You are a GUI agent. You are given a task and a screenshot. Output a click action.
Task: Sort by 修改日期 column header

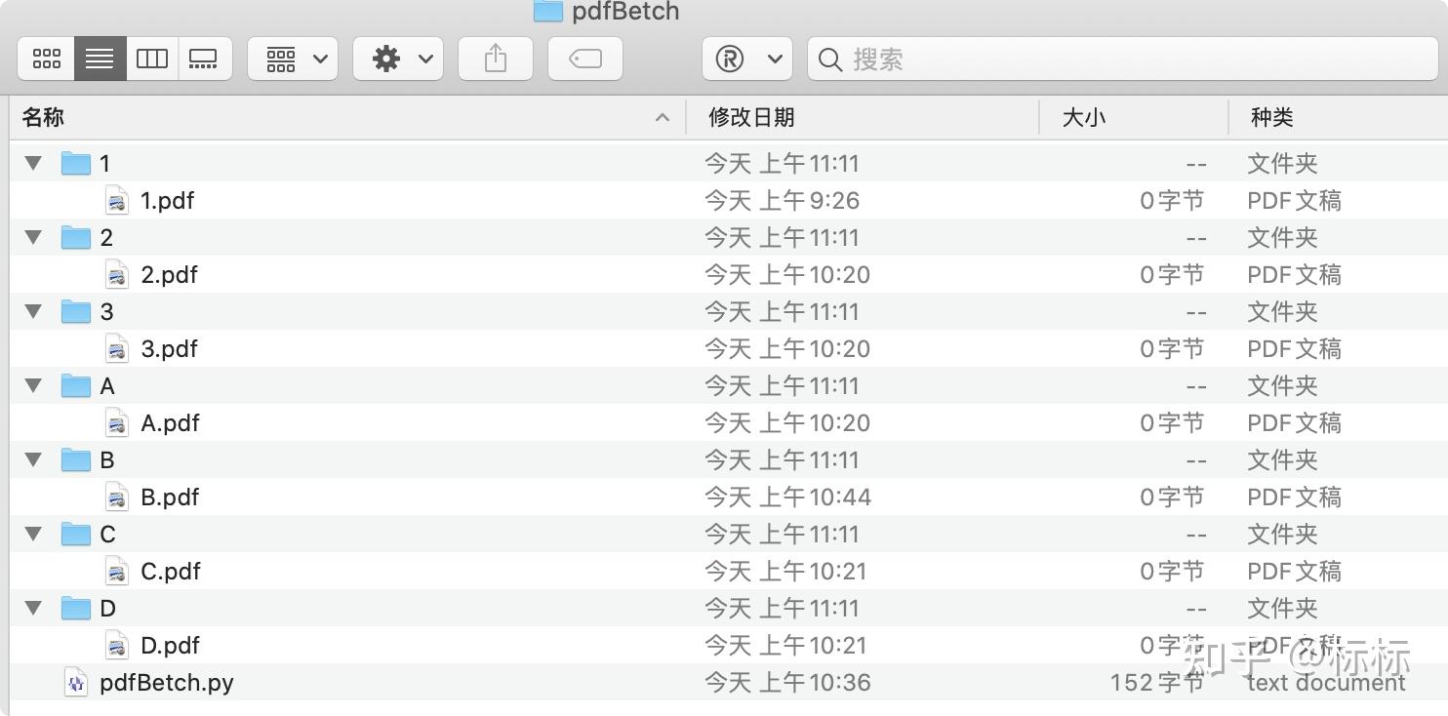click(751, 118)
